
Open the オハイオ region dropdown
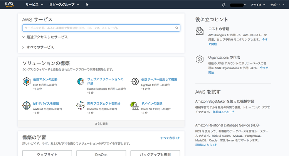258,5
